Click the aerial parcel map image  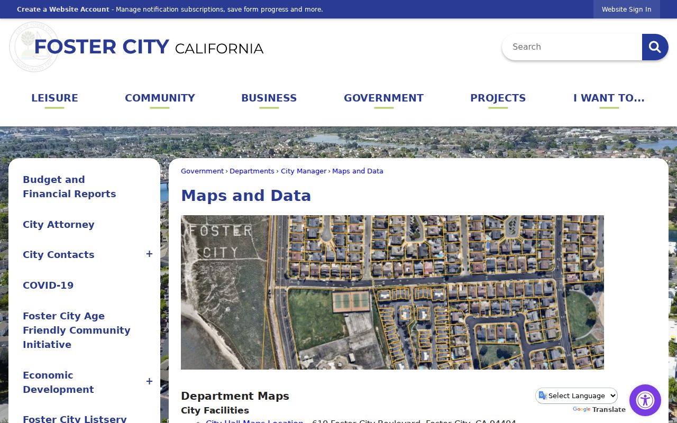392,292
